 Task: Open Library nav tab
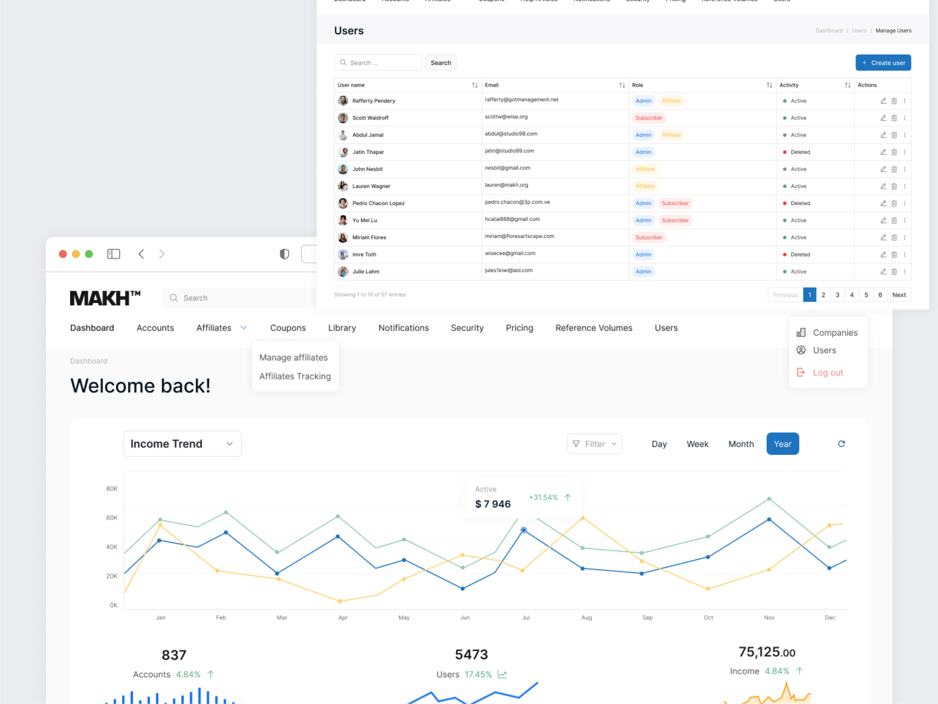point(342,328)
